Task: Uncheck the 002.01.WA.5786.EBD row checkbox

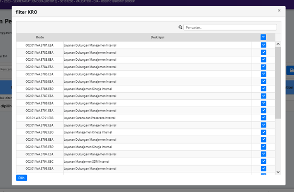Action: [x=263, y=88]
